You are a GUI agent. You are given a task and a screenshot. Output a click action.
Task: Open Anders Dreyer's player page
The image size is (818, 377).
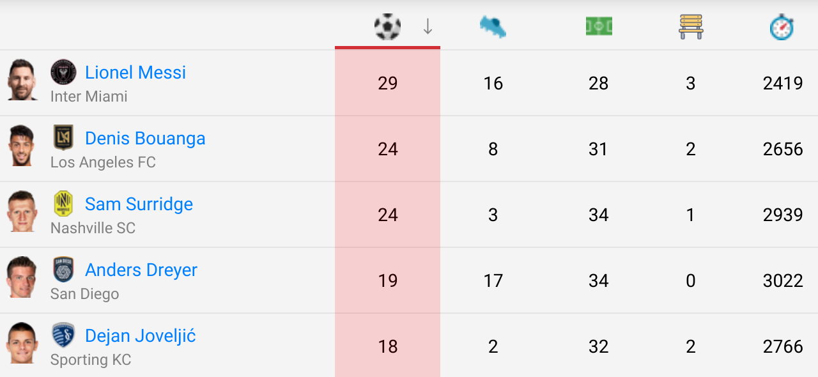click(x=141, y=270)
